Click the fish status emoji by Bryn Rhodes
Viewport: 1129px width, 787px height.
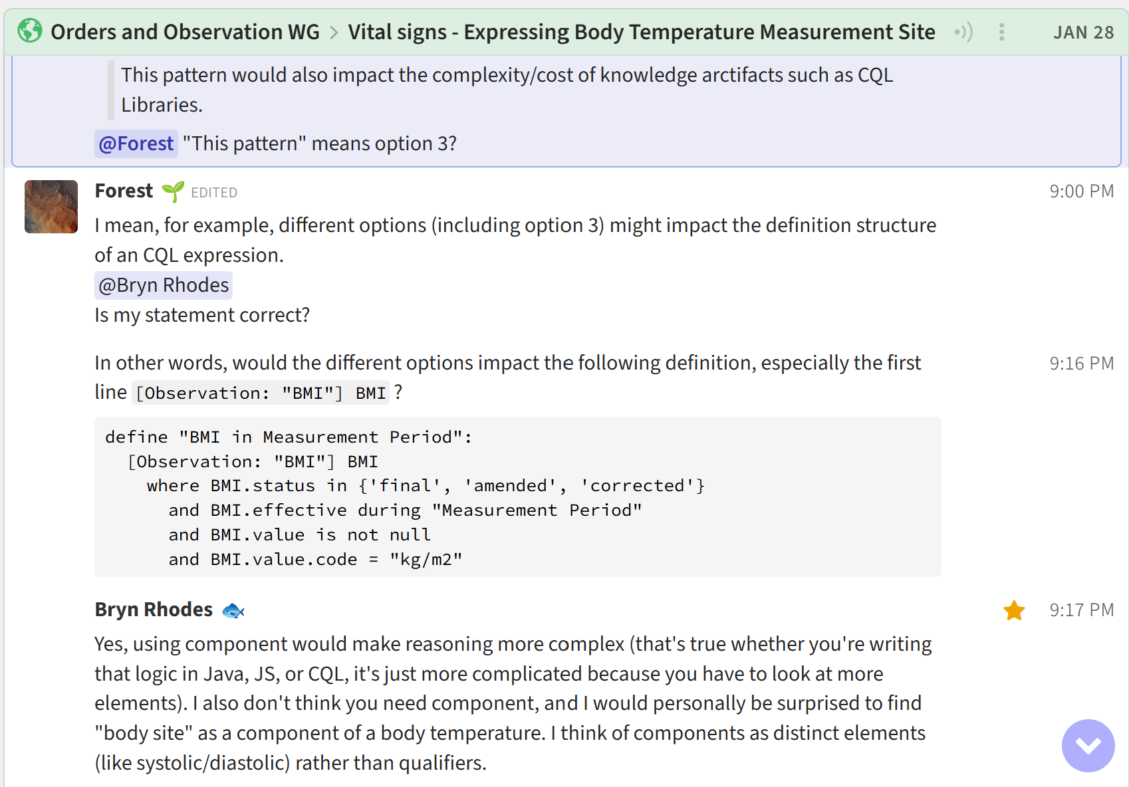click(x=233, y=610)
